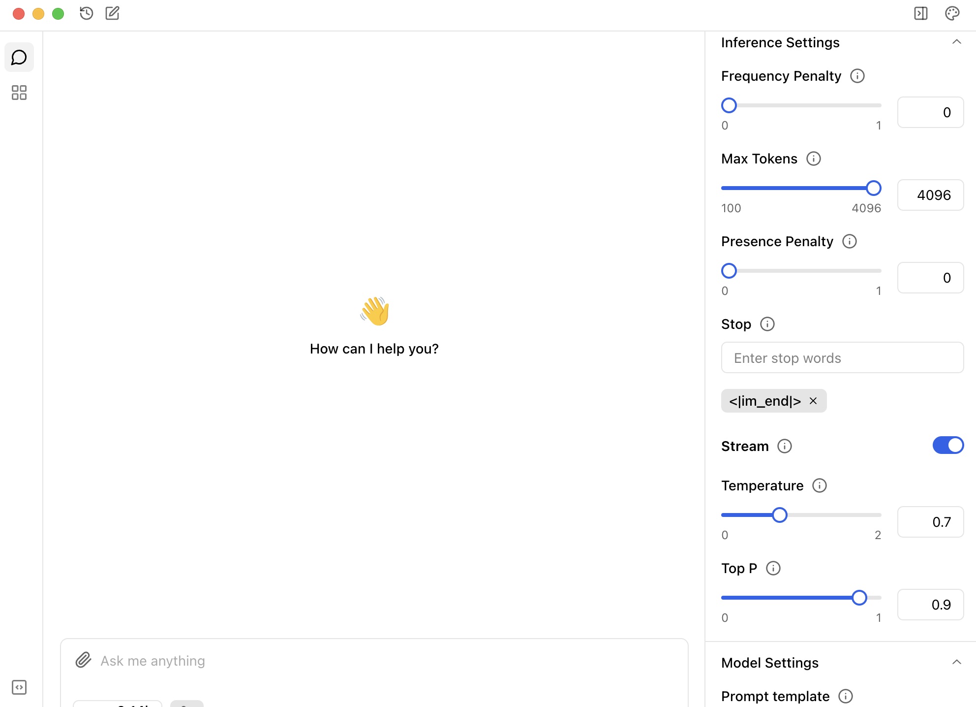Click the Max Tokens slider handle
The image size is (976, 707).
pos(873,188)
